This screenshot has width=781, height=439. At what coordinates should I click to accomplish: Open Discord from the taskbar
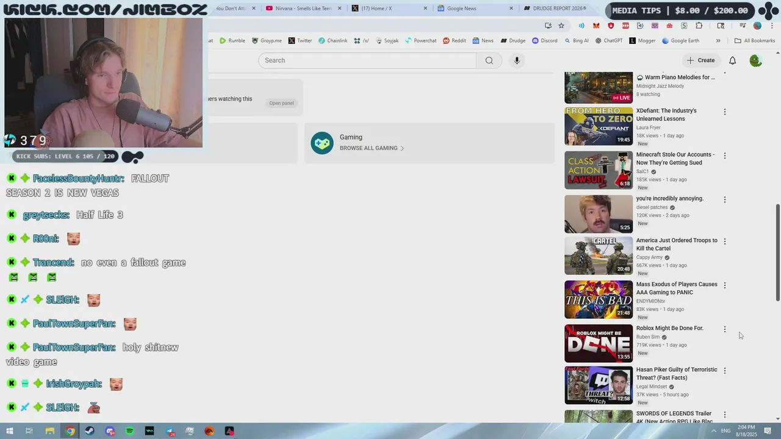(x=110, y=431)
